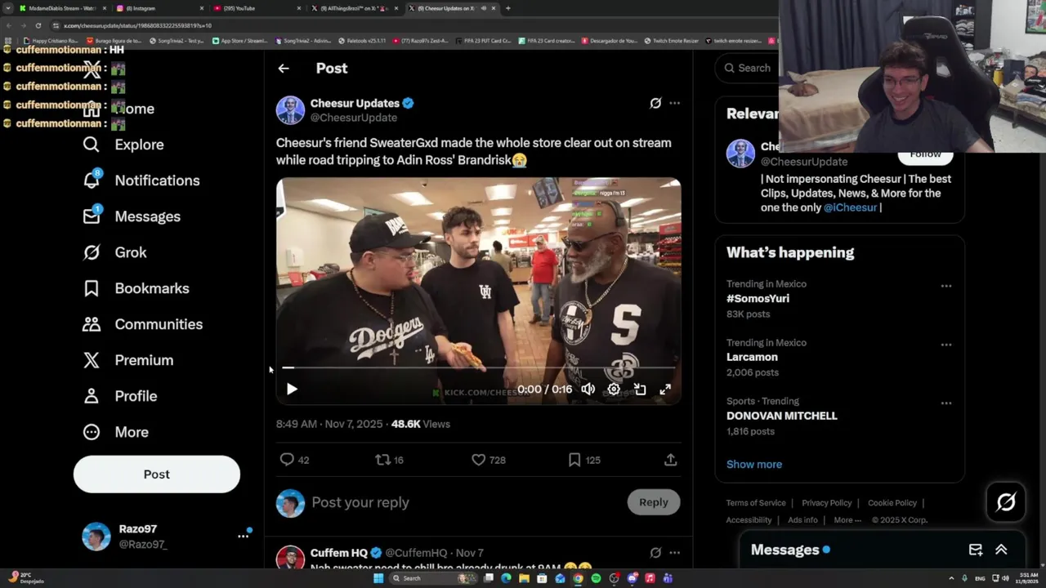Screen dimensions: 1046x588
Task: Open the DONOVAN MITCHELL trend
Action: coord(782,416)
